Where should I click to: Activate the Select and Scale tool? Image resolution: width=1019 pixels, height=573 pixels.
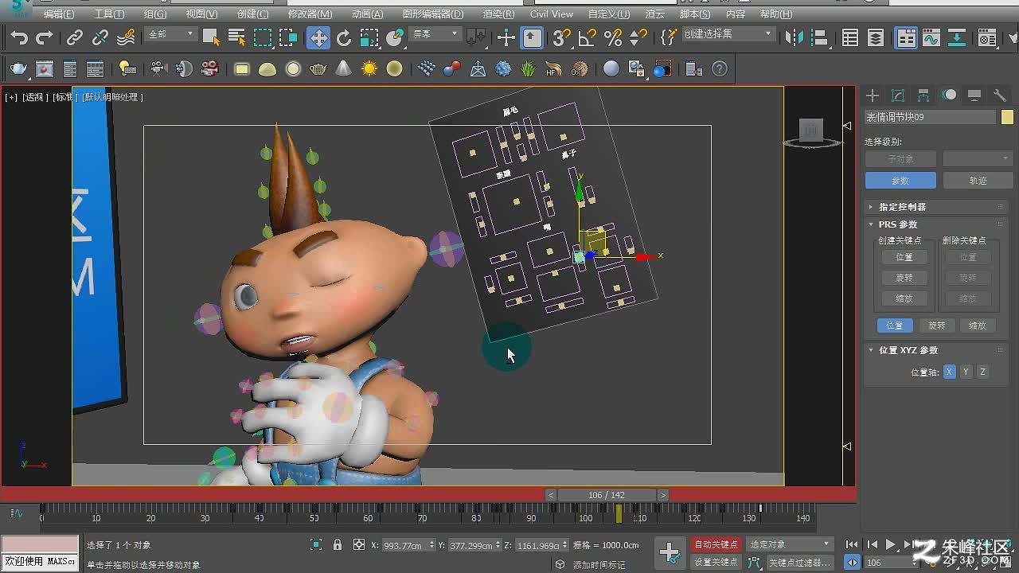click(x=369, y=37)
